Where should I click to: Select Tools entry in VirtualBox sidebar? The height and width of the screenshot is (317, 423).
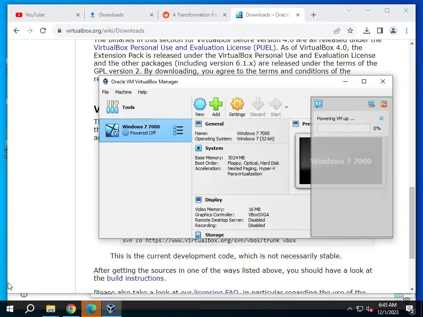tap(145, 107)
